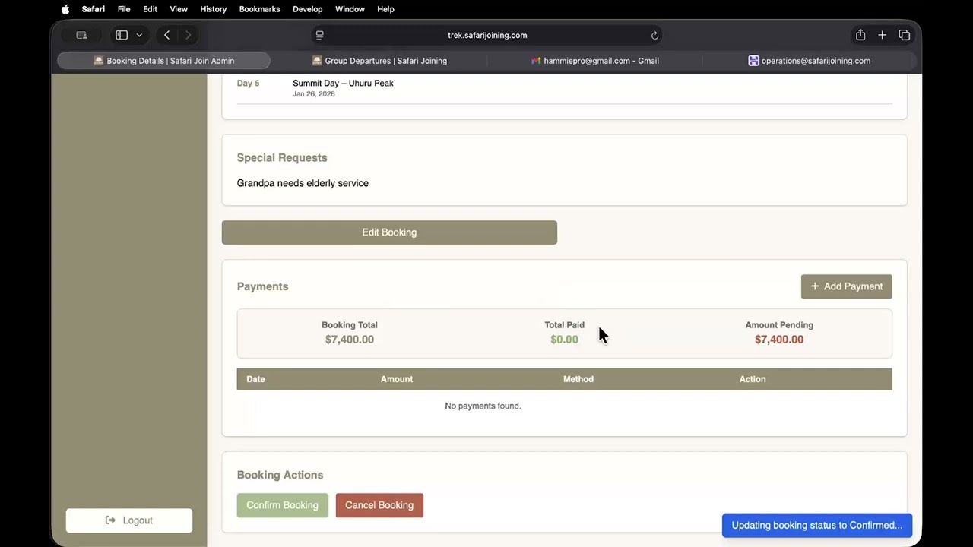This screenshot has height=547, width=973.
Task: Click the Cancel Booking button
Action: click(379, 505)
